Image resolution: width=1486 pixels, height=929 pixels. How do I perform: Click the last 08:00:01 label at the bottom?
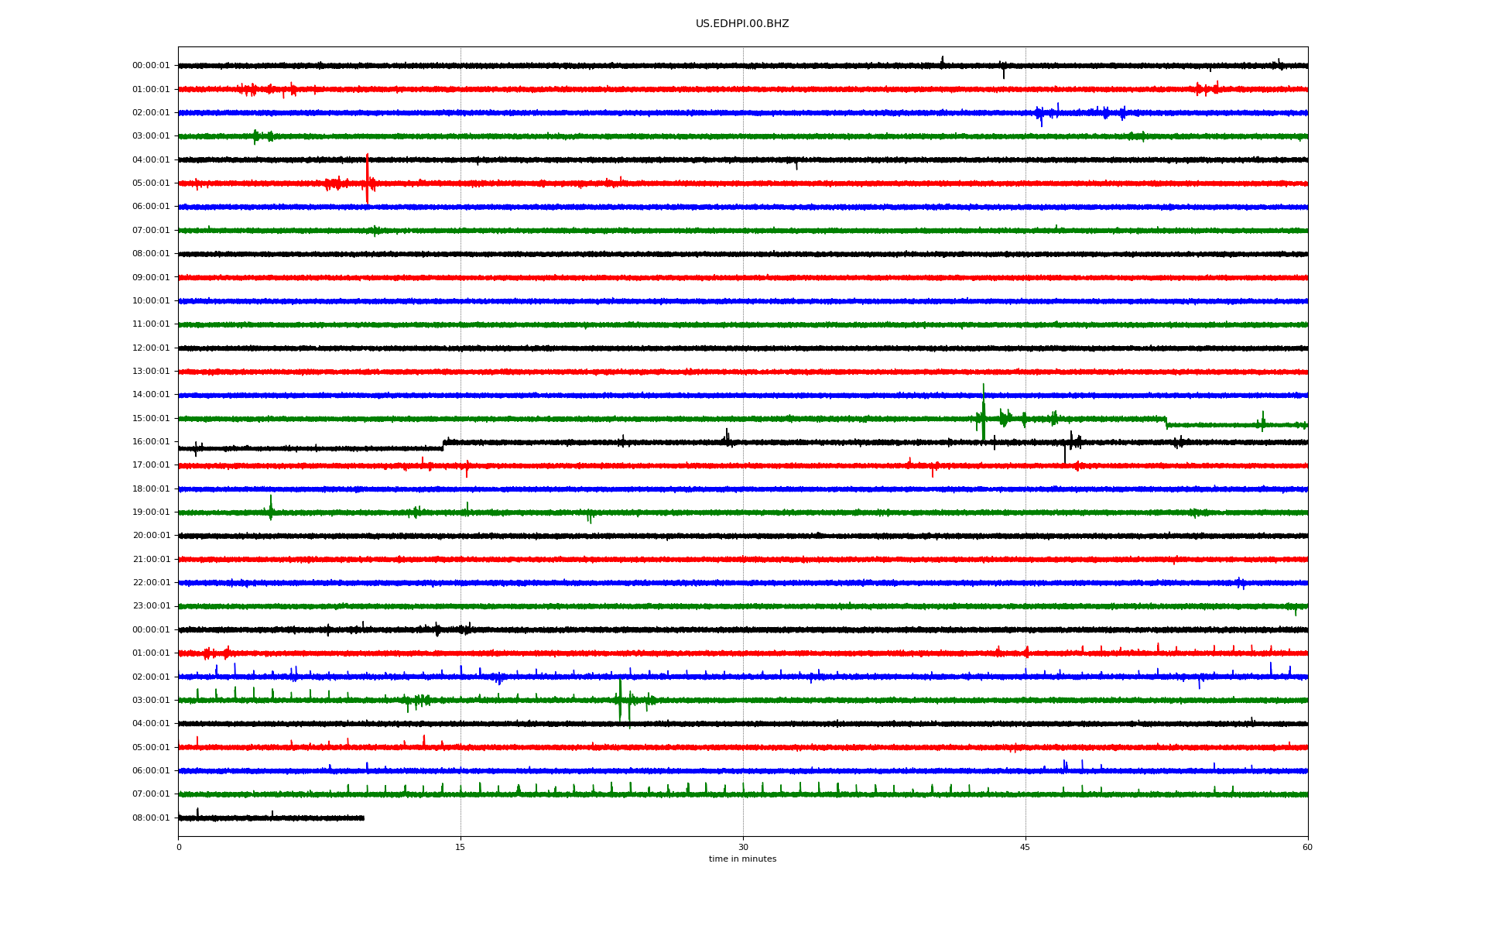pyautogui.click(x=151, y=818)
